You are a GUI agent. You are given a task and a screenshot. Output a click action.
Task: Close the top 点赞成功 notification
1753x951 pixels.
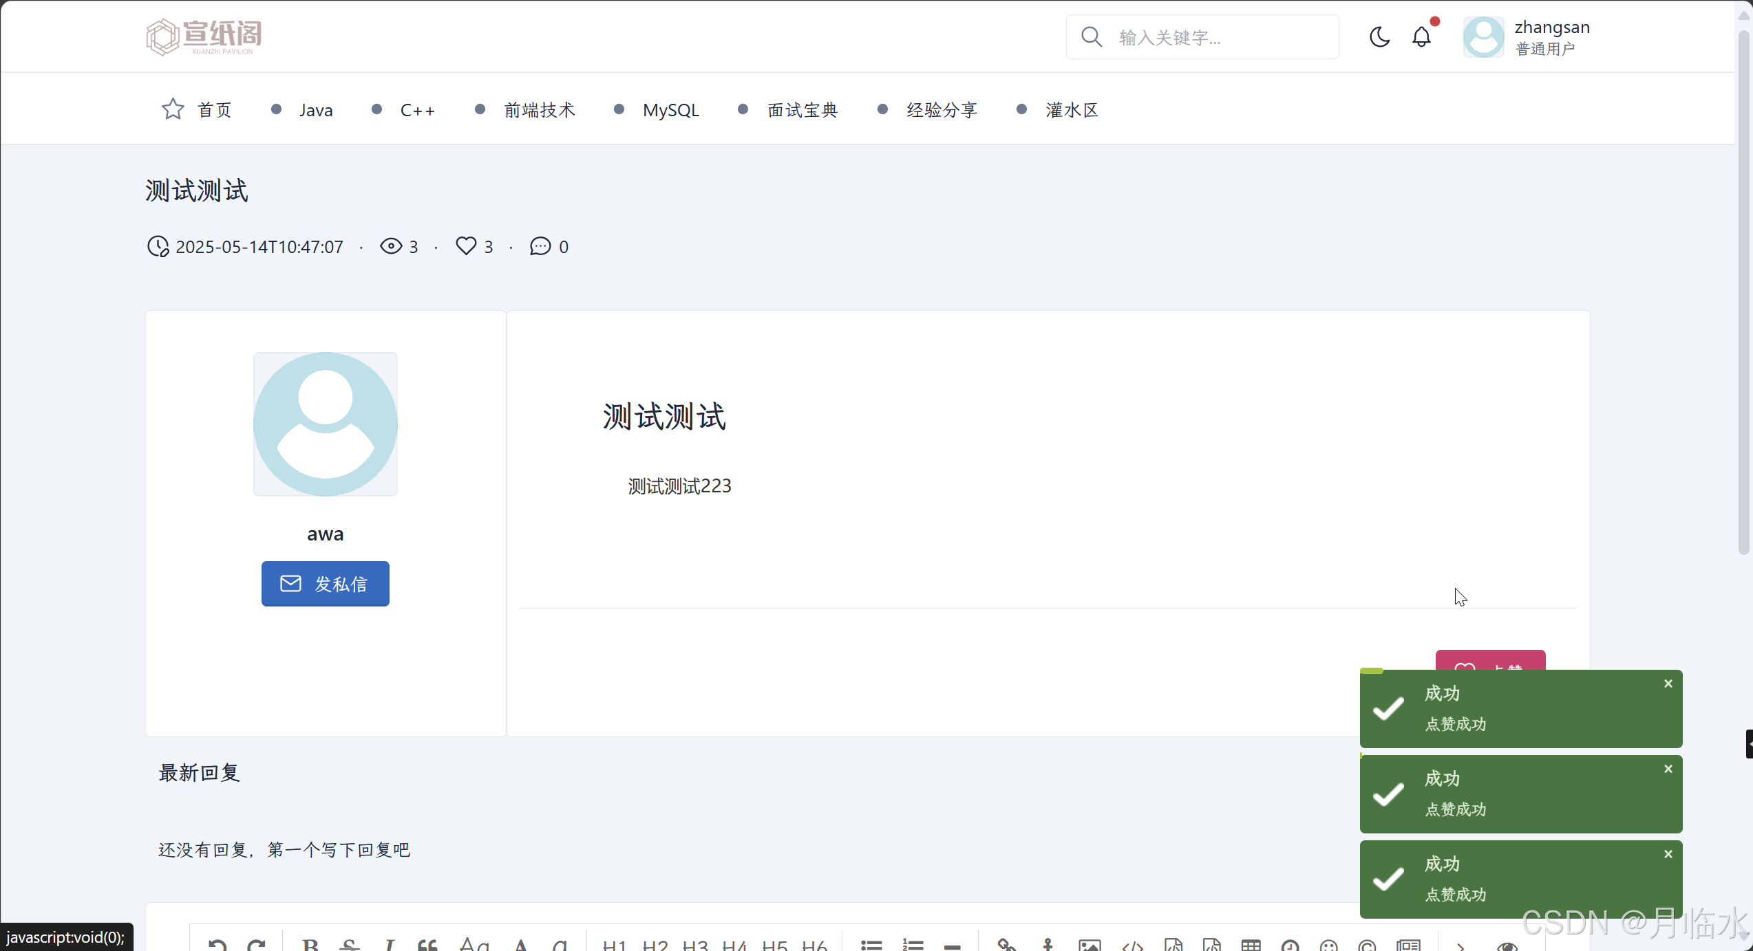(x=1668, y=684)
